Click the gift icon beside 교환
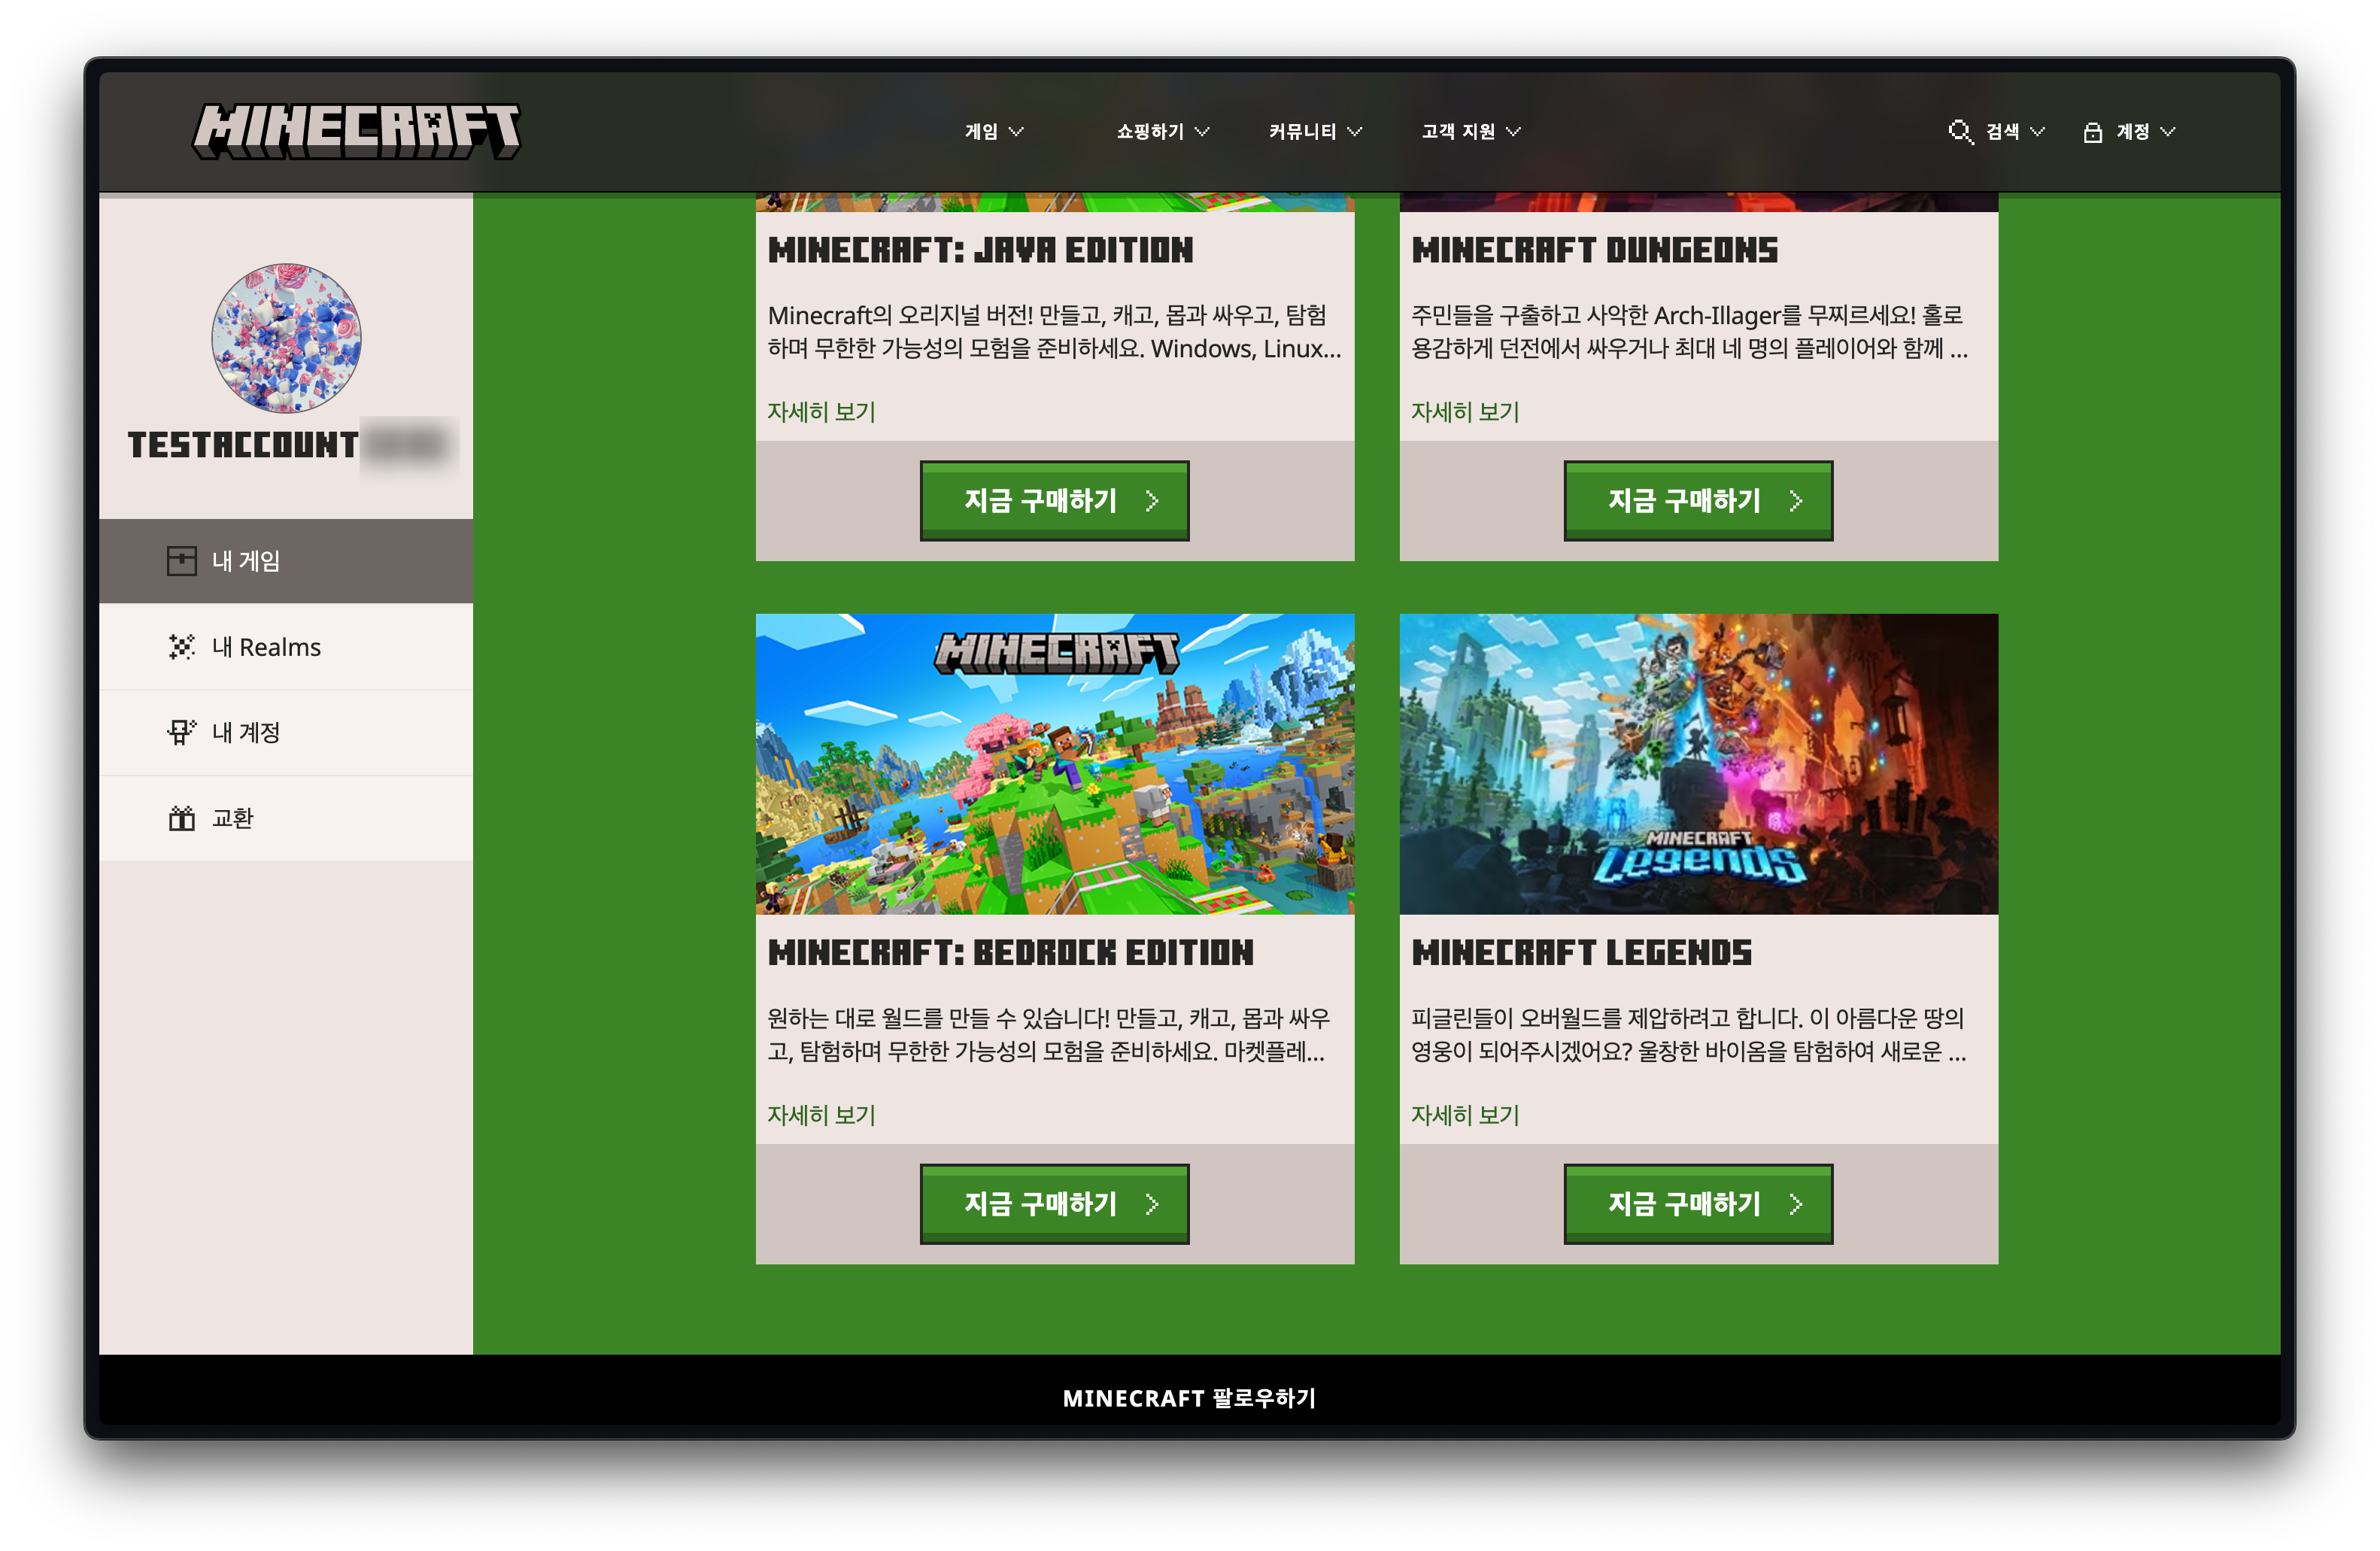The image size is (2380, 1551). (181, 819)
